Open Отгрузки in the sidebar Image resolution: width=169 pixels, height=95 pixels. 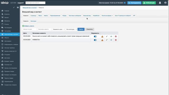7,55
